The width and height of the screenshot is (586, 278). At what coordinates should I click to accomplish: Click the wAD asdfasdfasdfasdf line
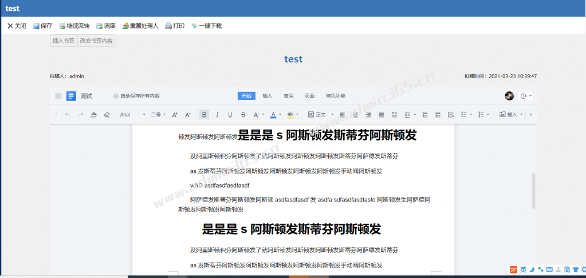pyautogui.click(x=219, y=185)
